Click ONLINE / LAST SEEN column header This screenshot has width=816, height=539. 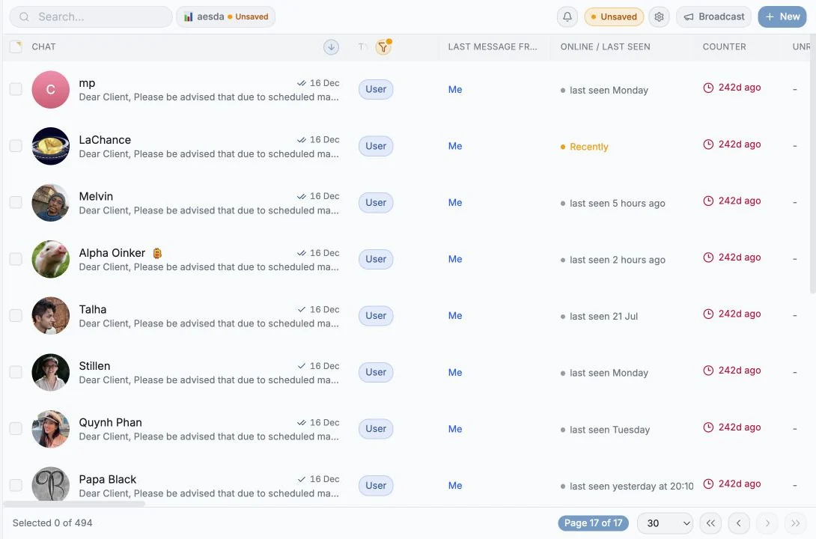pyautogui.click(x=605, y=47)
